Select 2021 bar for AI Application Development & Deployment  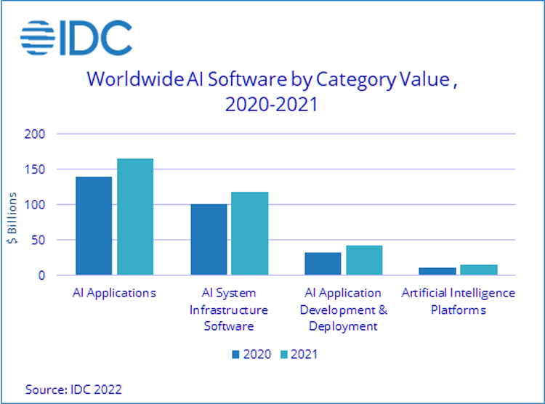coord(364,260)
